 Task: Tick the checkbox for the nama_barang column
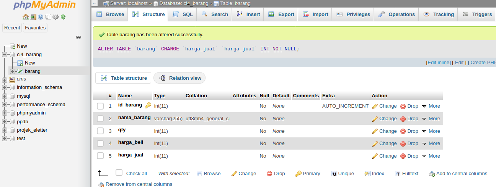click(x=100, y=119)
